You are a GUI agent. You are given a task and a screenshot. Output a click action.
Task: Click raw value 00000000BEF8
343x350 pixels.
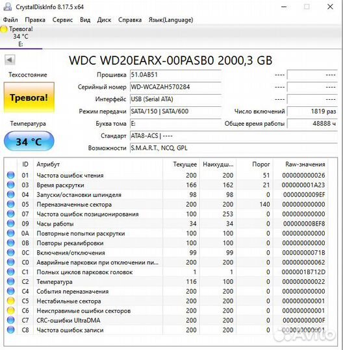pyautogui.click(x=304, y=224)
